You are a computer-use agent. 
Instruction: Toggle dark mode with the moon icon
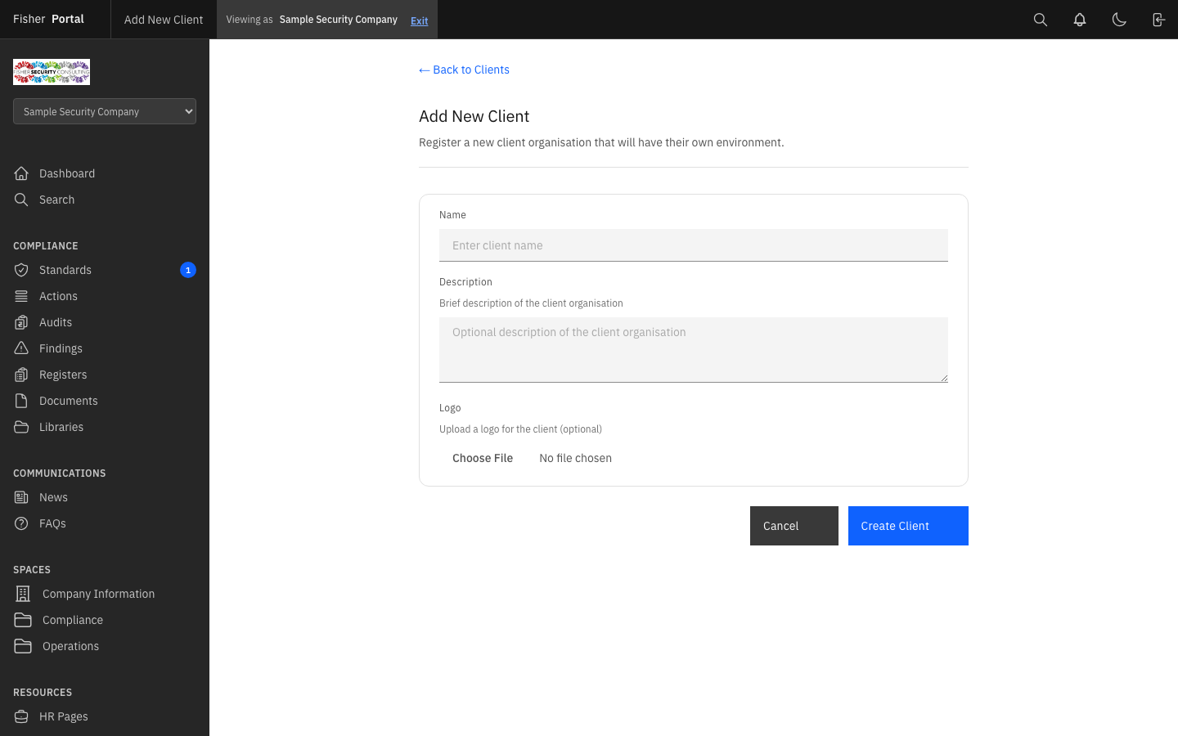[1119, 19]
